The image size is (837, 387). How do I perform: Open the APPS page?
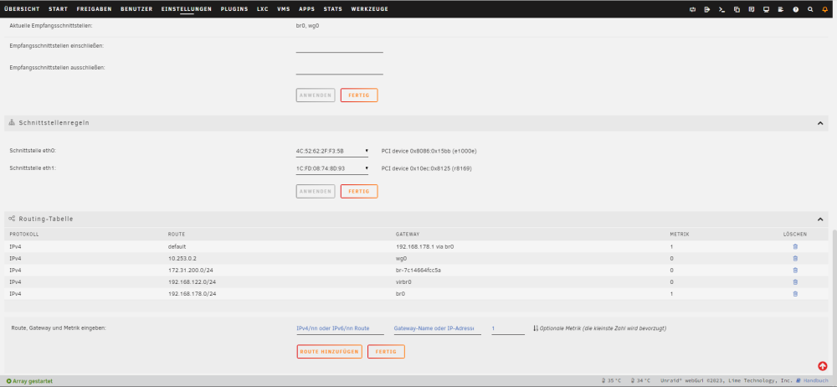click(306, 9)
